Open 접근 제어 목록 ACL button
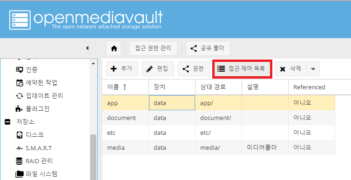This screenshot has height=180, width=351. pyautogui.click(x=242, y=69)
